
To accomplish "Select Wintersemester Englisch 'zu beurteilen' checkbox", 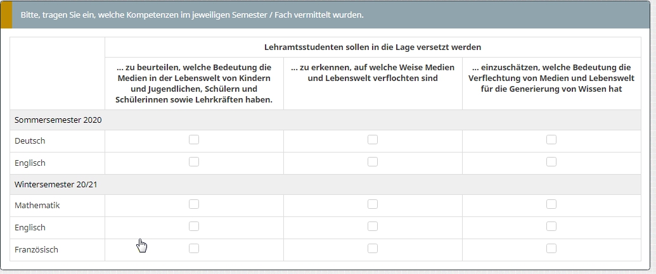I will click(194, 227).
